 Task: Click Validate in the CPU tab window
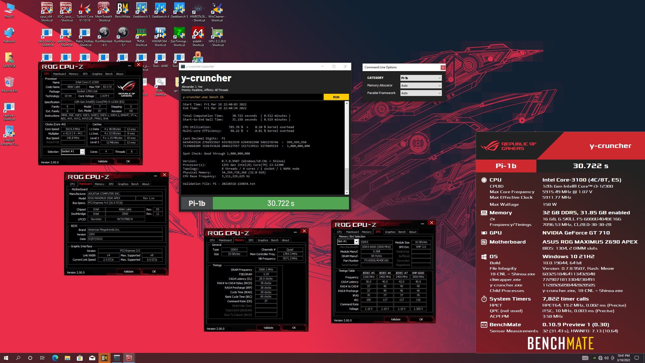pos(103,161)
